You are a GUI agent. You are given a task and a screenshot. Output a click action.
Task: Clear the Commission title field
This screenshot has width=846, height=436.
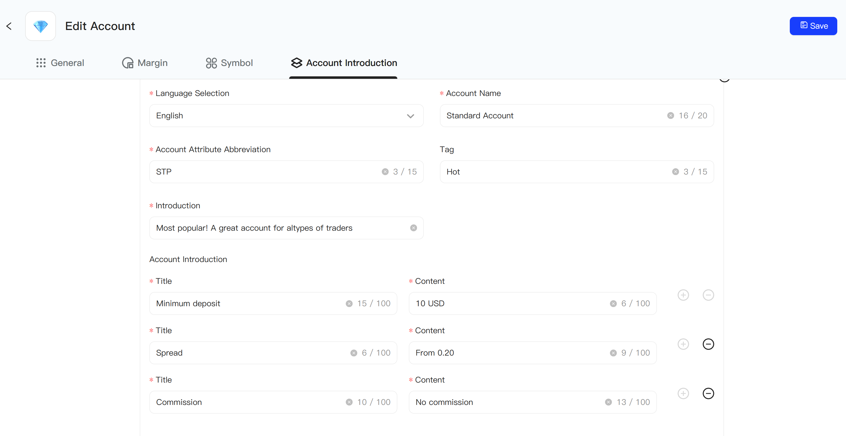click(x=349, y=402)
